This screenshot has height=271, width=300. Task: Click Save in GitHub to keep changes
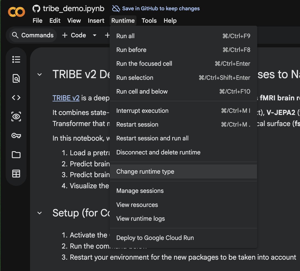161,9
